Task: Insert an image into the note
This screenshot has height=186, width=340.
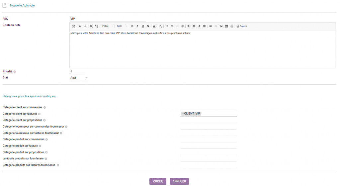Action: tap(221, 26)
